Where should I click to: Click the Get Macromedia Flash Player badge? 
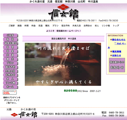[x=10, y=92]
